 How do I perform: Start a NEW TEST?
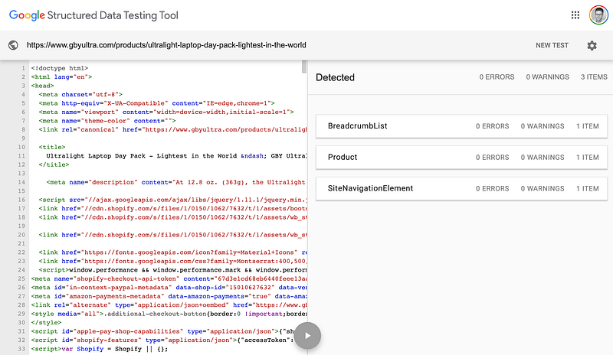click(552, 45)
